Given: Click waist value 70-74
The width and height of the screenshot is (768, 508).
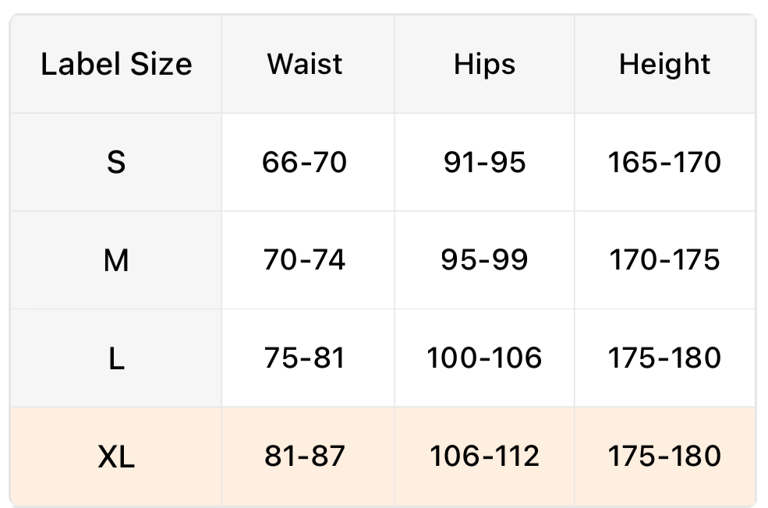Looking at the screenshot, I should pos(305,260).
